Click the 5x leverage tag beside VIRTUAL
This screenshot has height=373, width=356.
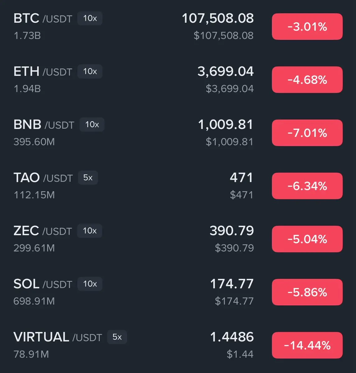coord(117,337)
